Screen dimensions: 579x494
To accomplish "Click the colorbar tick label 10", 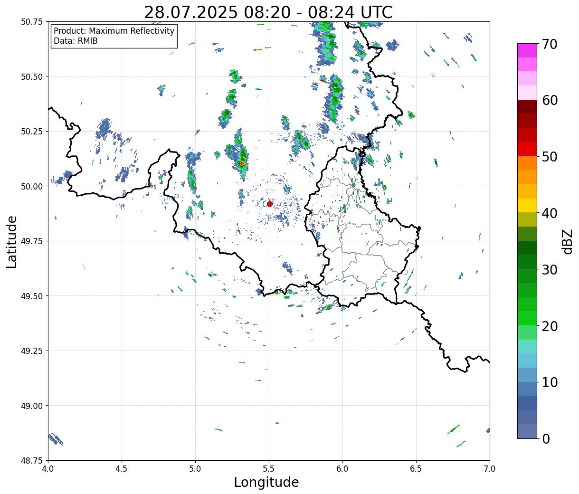I will [549, 382].
